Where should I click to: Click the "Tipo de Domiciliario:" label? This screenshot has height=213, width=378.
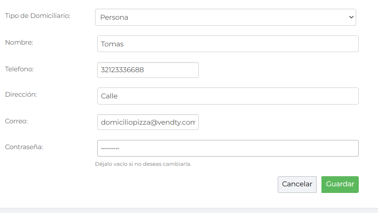coord(38,16)
